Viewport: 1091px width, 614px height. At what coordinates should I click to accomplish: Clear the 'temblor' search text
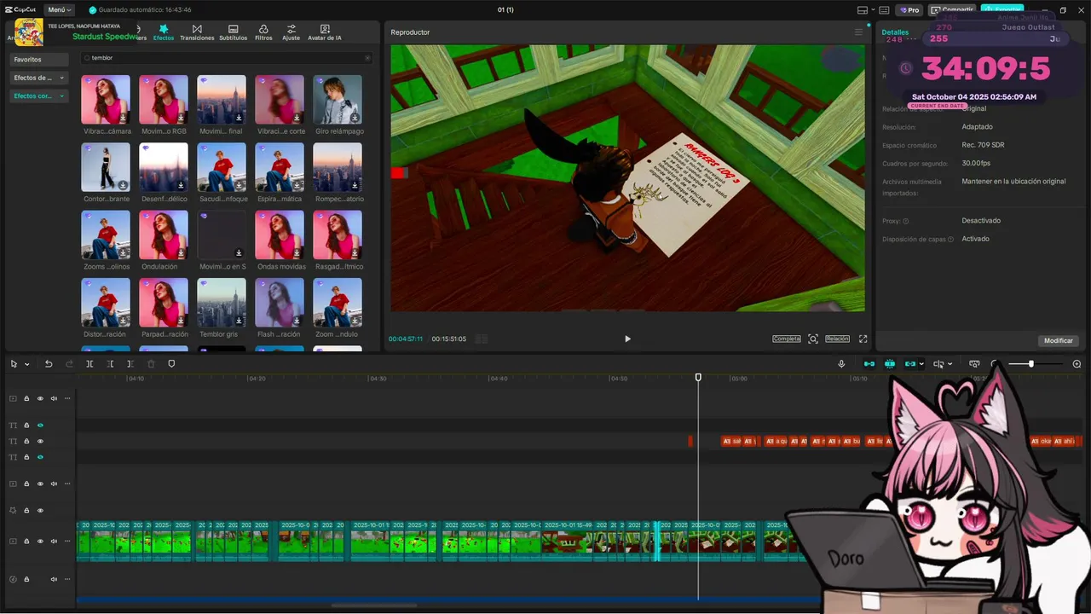coord(367,58)
